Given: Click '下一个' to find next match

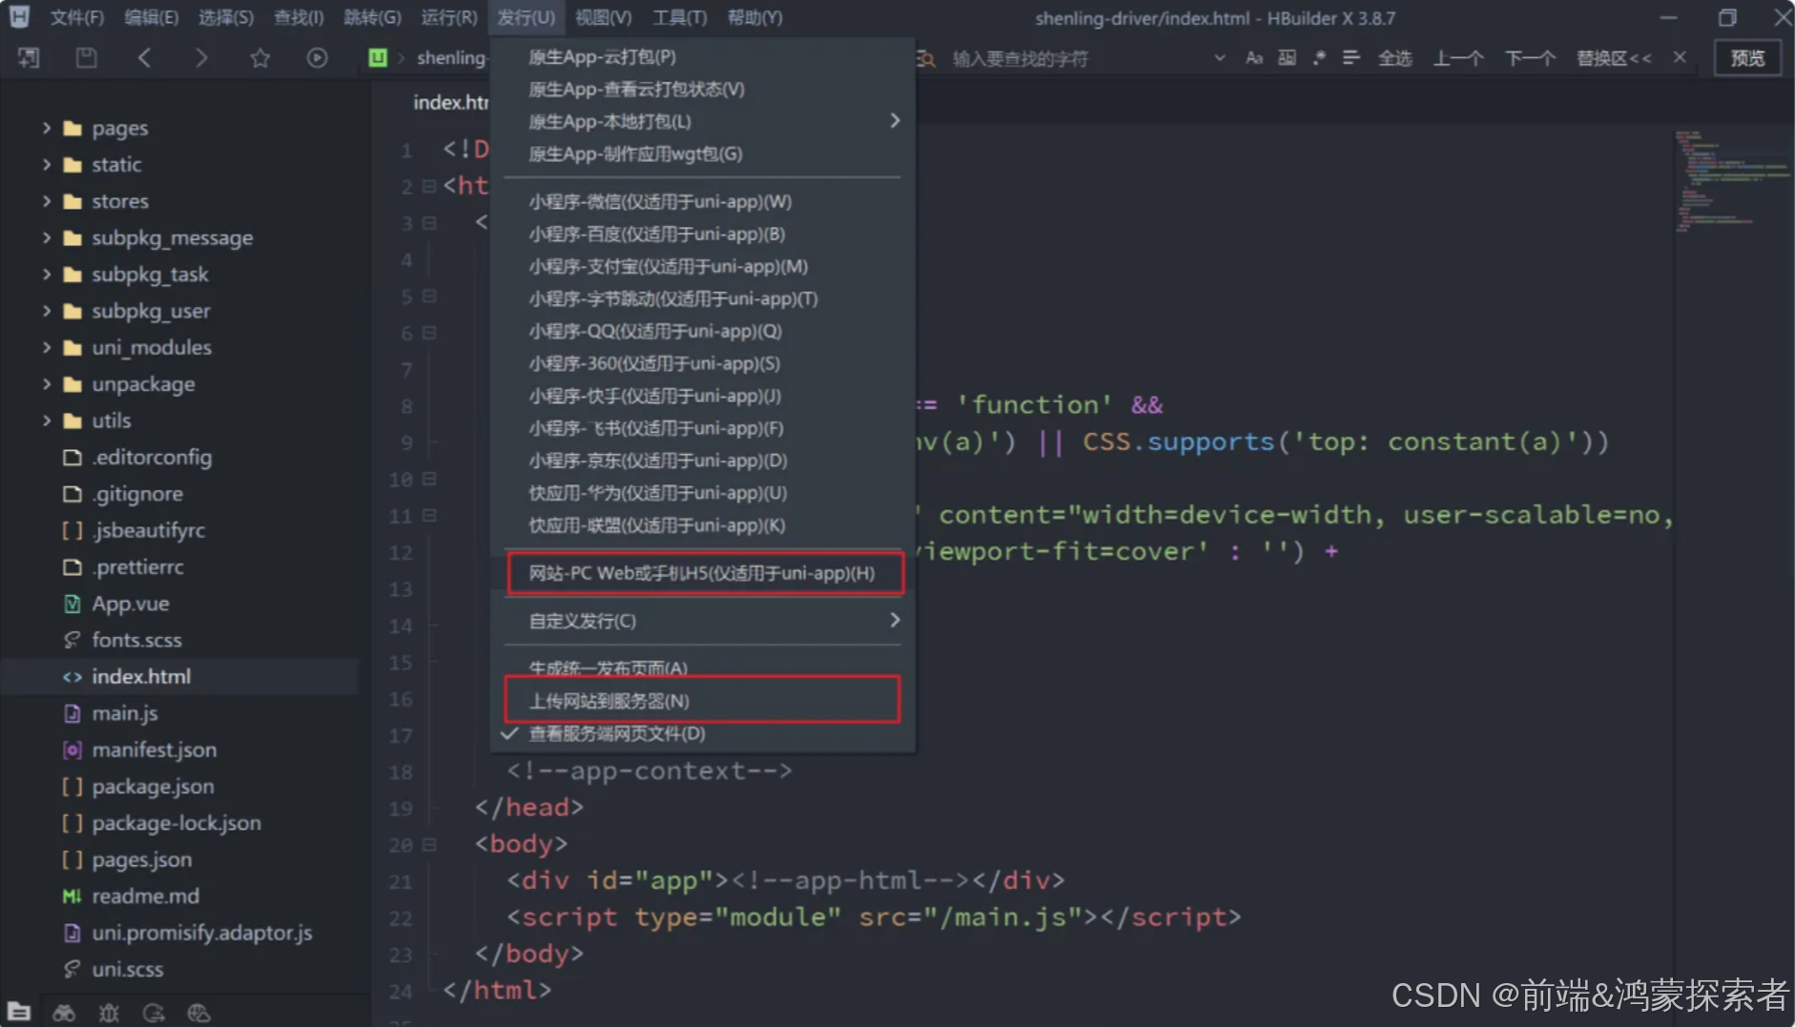Looking at the screenshot, I should (x=1530, y=58).
